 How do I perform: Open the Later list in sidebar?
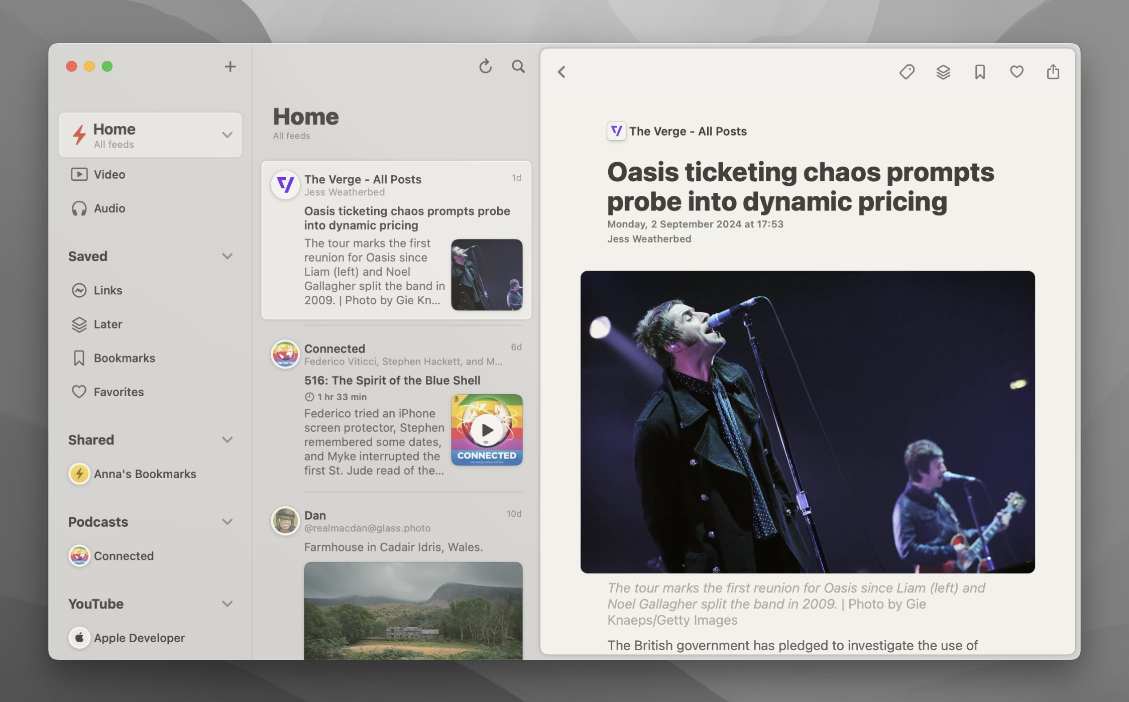(150, 324)
